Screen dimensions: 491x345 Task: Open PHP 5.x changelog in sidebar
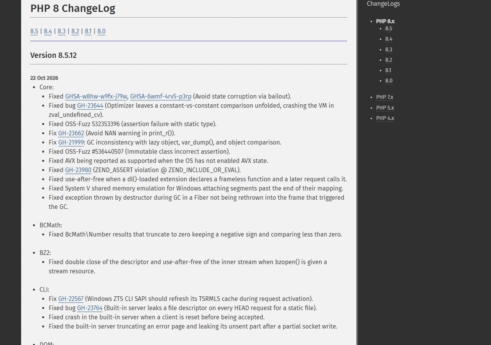point(385,108)
